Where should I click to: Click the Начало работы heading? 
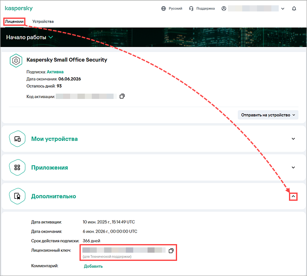[26, 37]
